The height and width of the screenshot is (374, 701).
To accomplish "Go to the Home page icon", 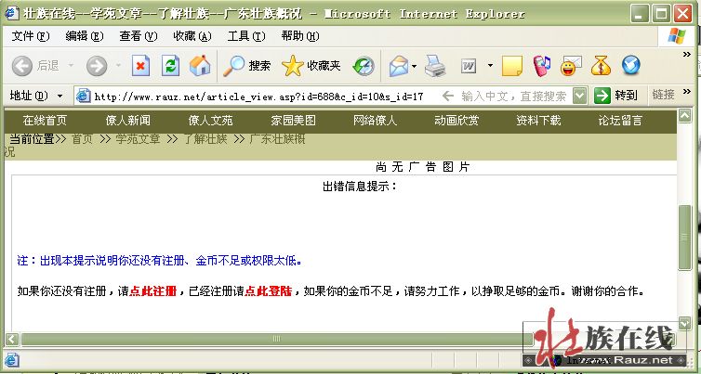I will [200, 66].
